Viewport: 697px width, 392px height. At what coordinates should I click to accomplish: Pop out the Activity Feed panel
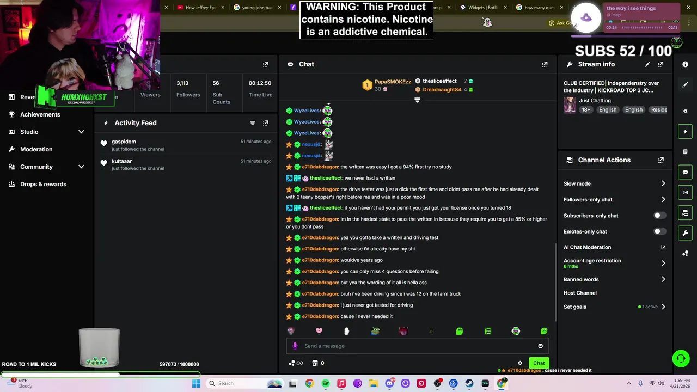pos(266,123)
